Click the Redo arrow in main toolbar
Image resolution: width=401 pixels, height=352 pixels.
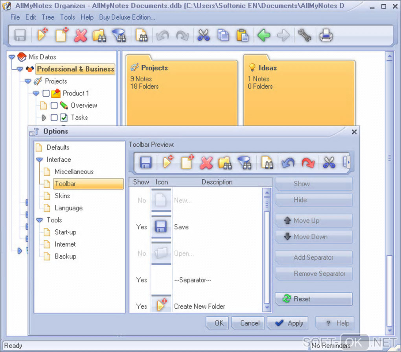tap(182, 35)
